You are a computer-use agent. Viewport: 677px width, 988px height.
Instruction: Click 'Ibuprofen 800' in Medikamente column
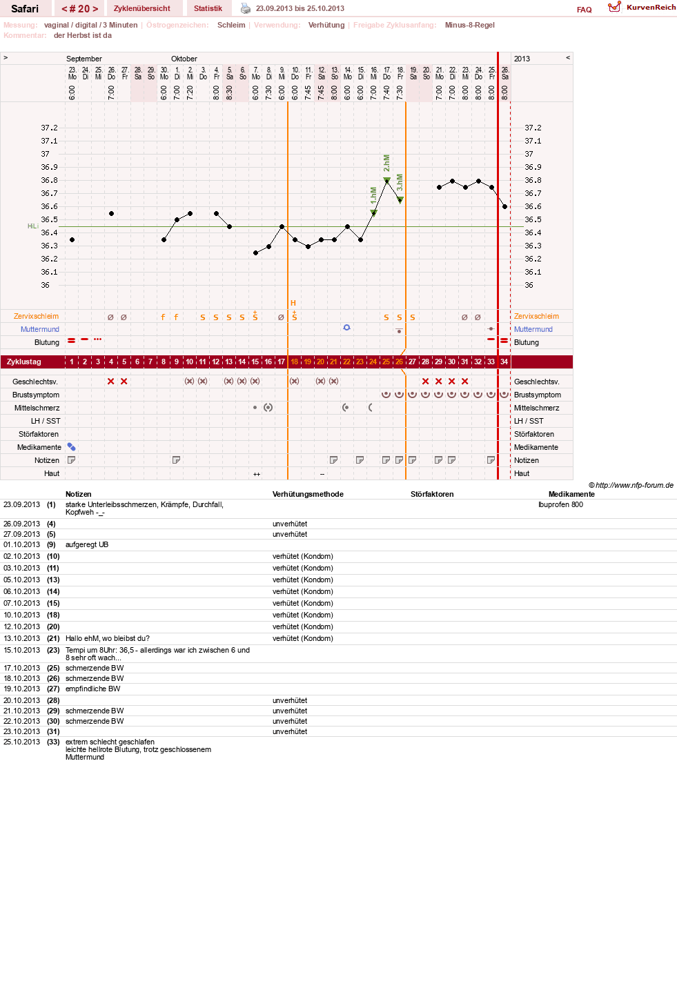(x=560, y=504)
